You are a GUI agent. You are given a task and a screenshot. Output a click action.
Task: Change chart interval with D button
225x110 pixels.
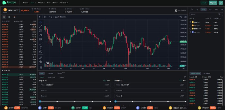click(x=40, y=17)
